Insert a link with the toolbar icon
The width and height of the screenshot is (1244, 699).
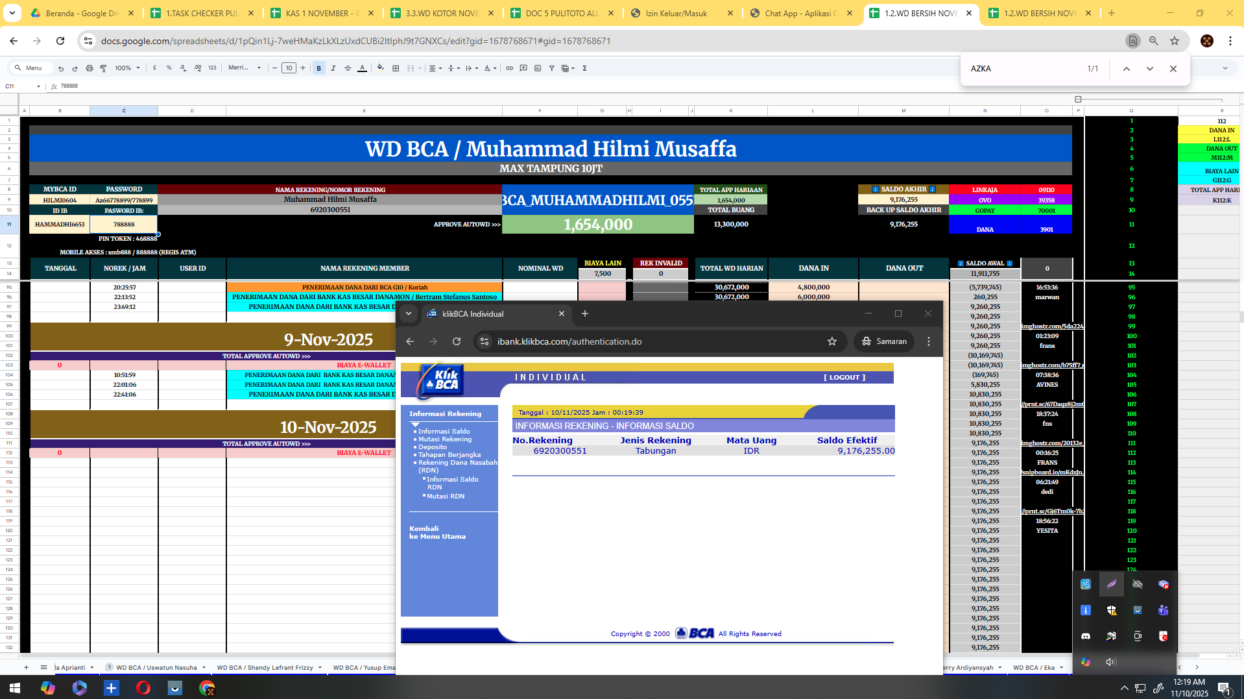tap(510, 68)
